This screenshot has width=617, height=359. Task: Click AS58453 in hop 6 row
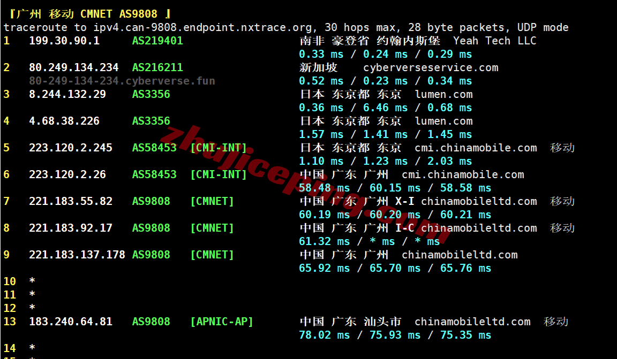click(x=154, y=174)
